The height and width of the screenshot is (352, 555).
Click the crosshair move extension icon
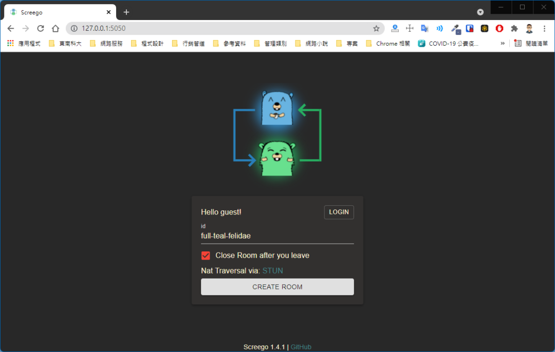point(410,28)
